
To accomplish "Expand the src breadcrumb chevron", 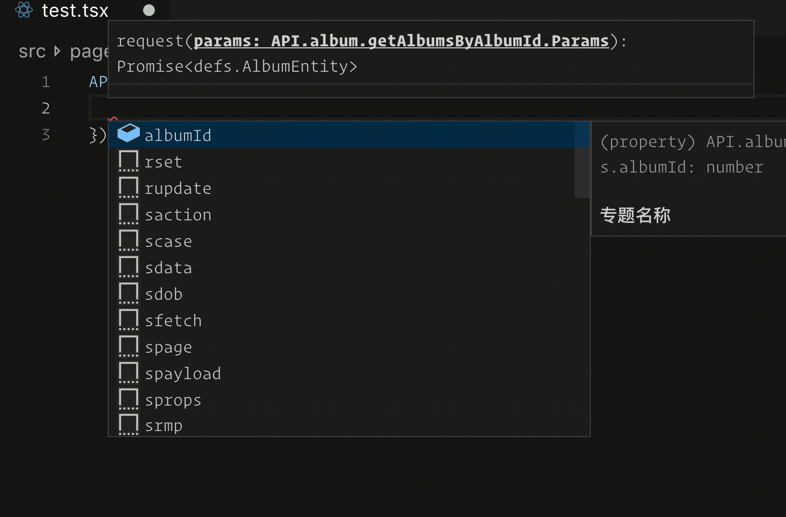I will point(57,51).
